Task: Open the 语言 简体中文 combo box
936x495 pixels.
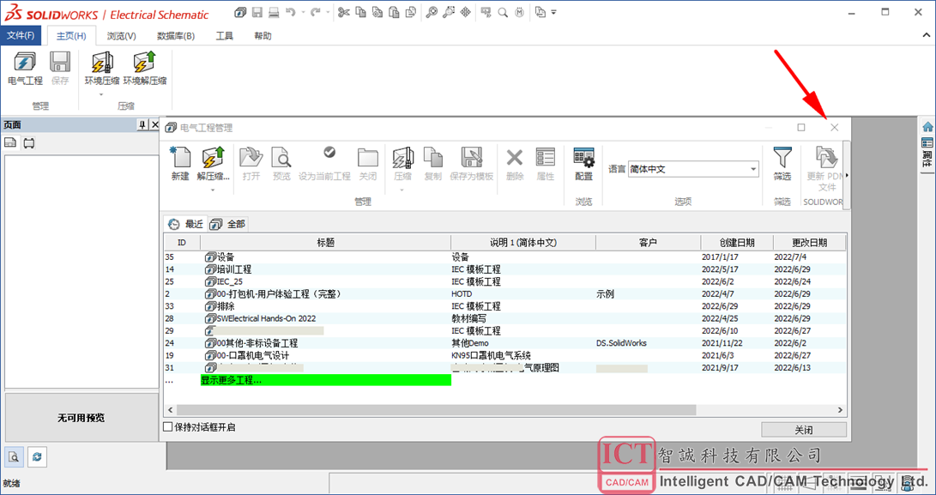Action: [x=693, y=169]
